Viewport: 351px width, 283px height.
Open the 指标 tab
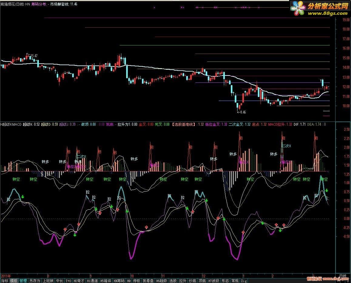pyautogui.click(x=5, y=281)
